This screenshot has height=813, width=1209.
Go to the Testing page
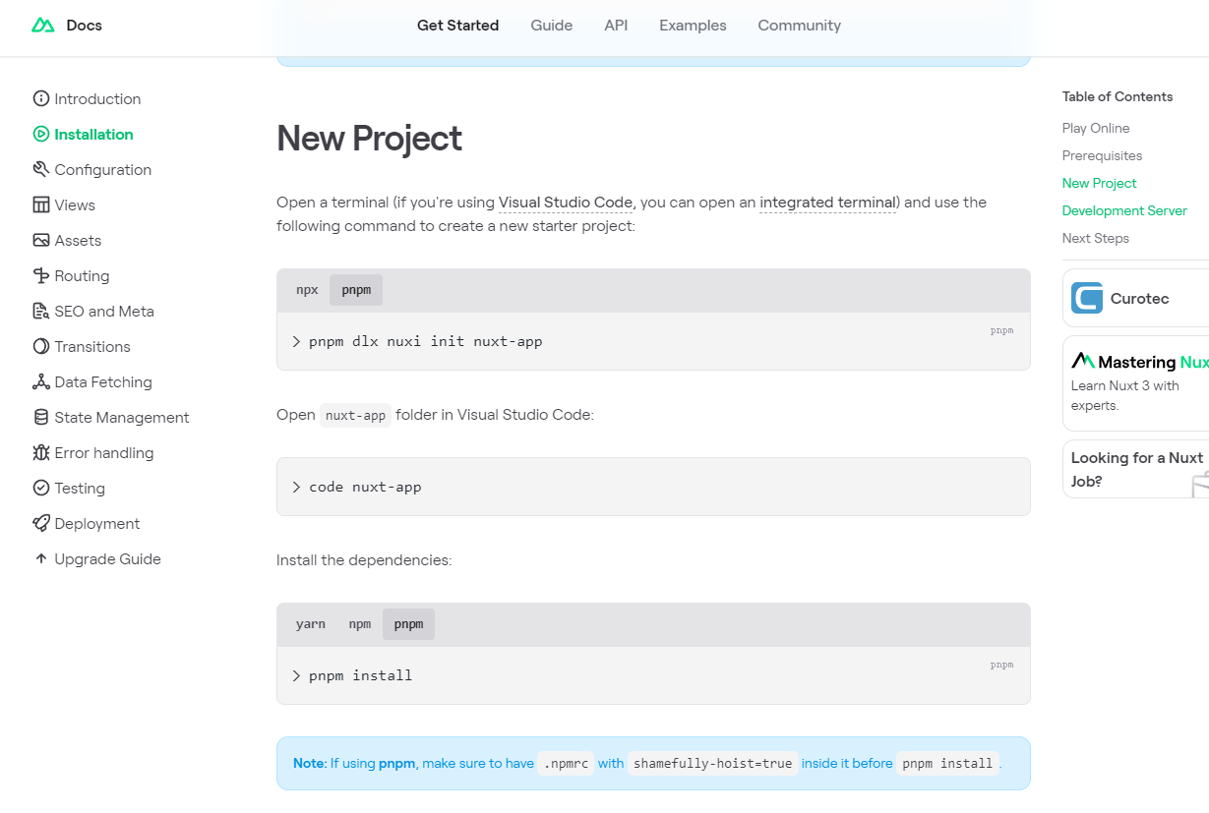tap(80, 488)
